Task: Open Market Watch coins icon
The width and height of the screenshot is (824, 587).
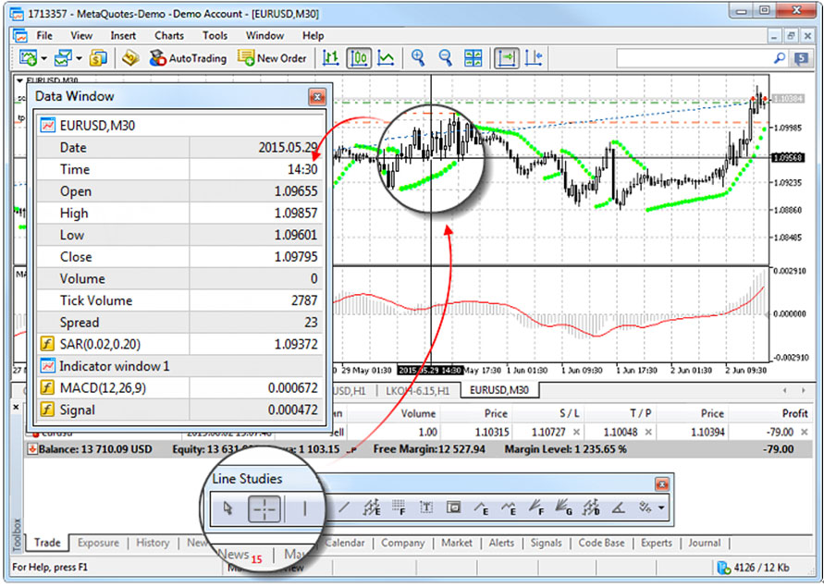Action: [98, 58]
